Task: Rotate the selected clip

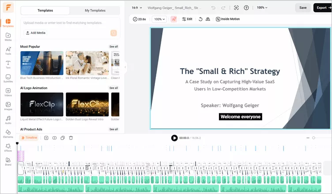Action: pos(200,19)
